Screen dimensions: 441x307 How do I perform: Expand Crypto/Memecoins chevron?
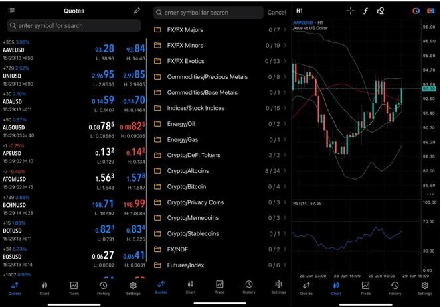click(285, 217)
